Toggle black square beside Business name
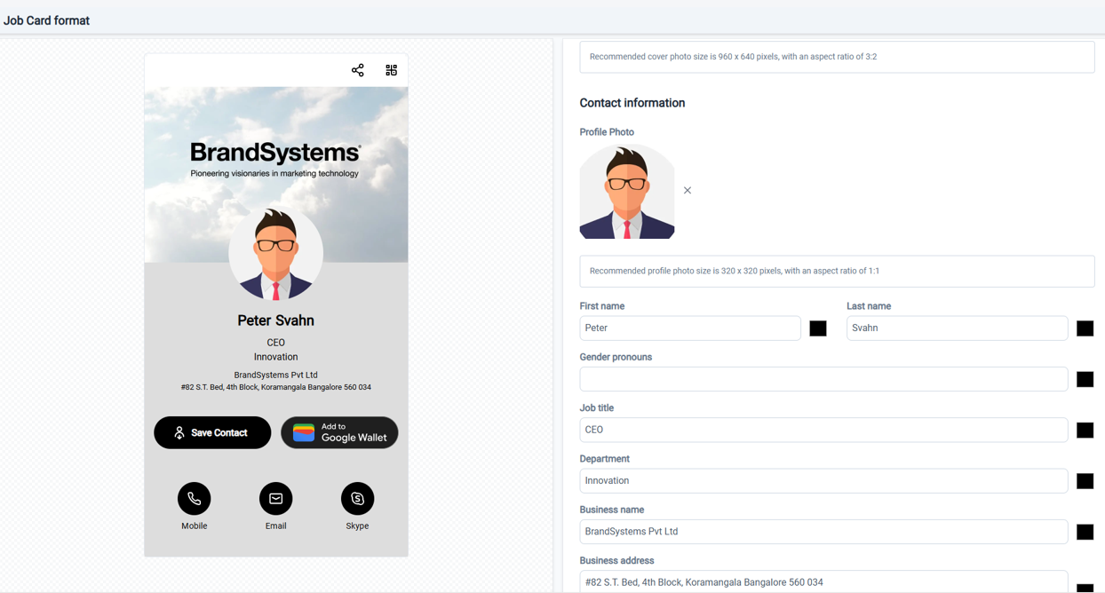The image size is (1105, 593). (1085, 532)
